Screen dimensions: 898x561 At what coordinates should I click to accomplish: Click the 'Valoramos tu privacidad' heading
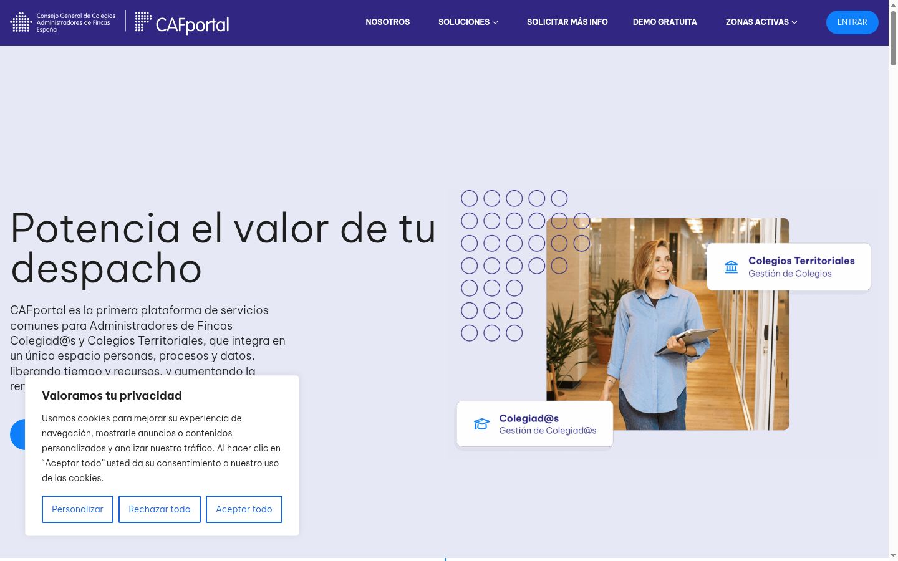112,395
